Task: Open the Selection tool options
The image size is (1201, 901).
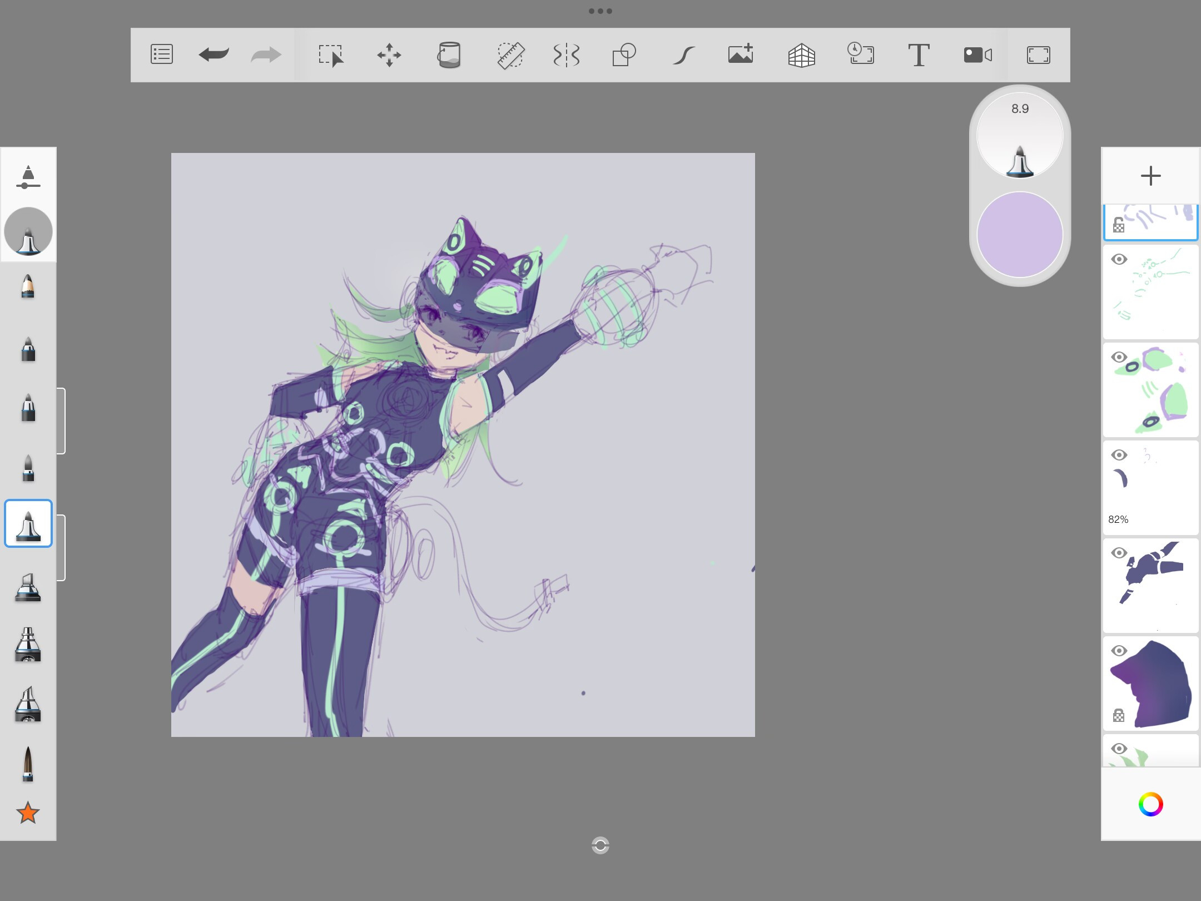Action: click(331, 55)
